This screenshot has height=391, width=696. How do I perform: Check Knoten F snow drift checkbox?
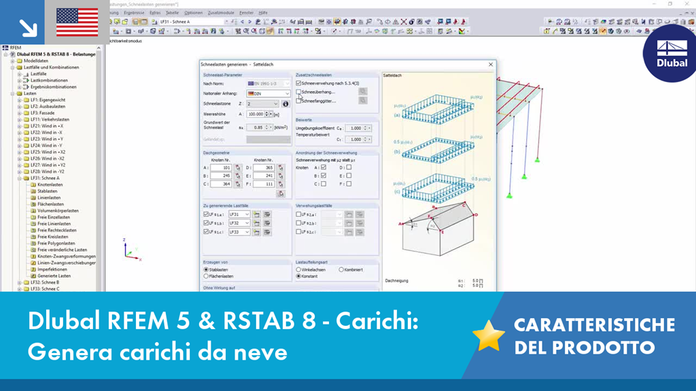click(349, 184)
